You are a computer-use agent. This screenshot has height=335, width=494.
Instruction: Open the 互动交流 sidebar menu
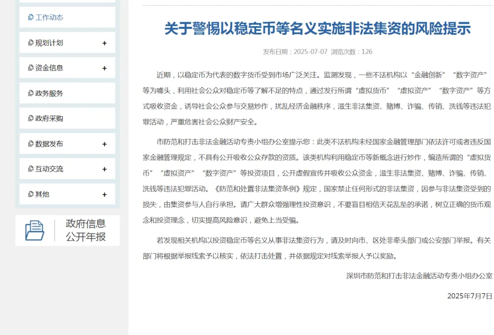pos(67,169)
